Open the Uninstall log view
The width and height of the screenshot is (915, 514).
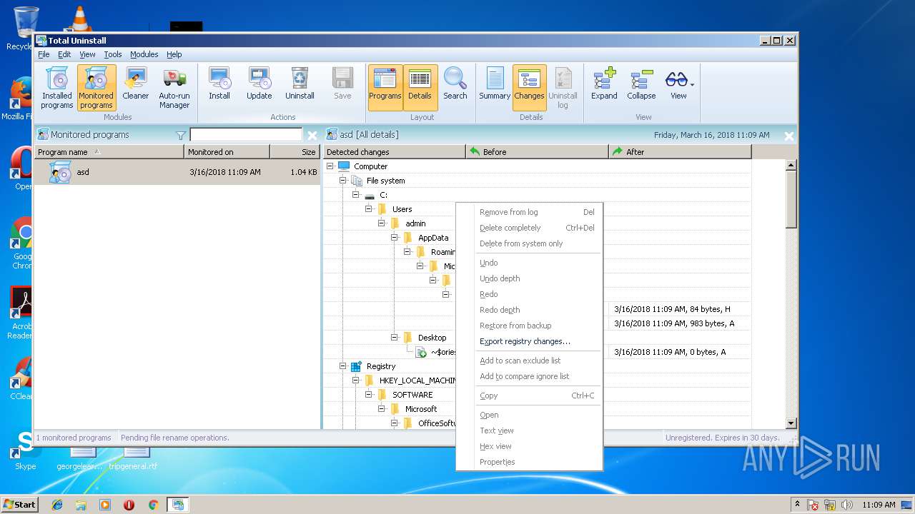(x=563, y=88)
